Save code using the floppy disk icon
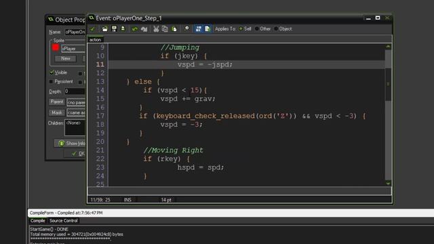The width and height of the screenshot is (434, 244). click(x=114, y=28)
